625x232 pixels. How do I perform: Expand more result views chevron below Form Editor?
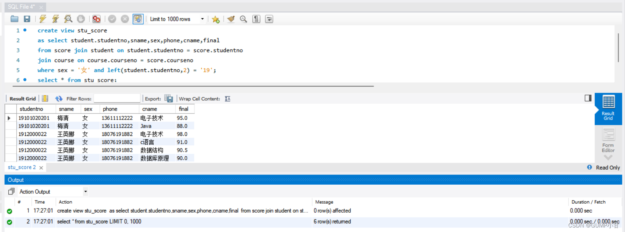(x=608, y=157)
